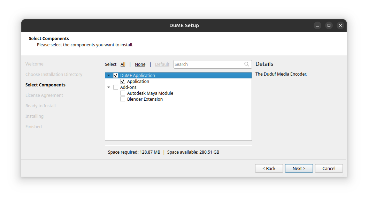Close the DuME Setup window
The width and height of the screenshot is (368, 200).
[x=340, y=25]
